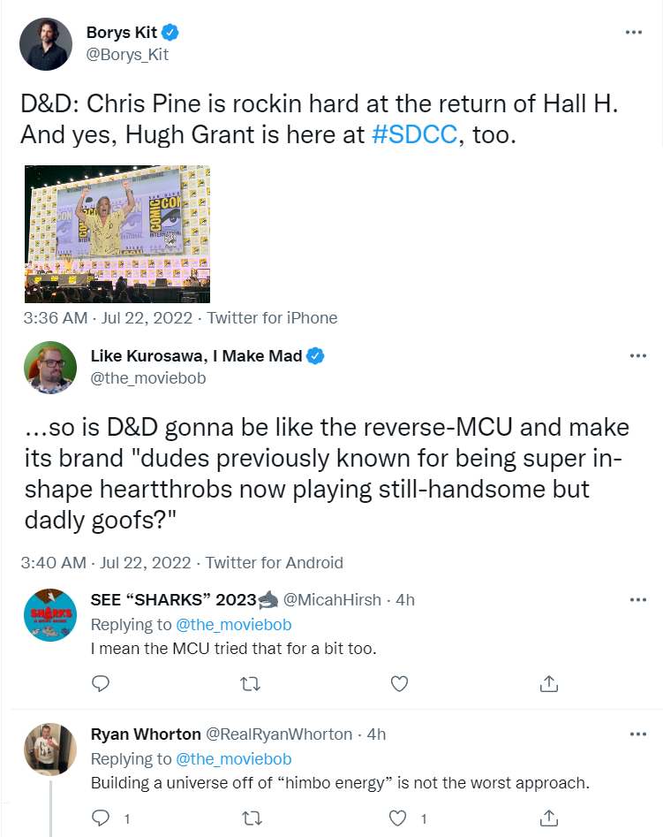
Task: Open more options on Borys Kit tweet
Action: click(x=633, y=33)
